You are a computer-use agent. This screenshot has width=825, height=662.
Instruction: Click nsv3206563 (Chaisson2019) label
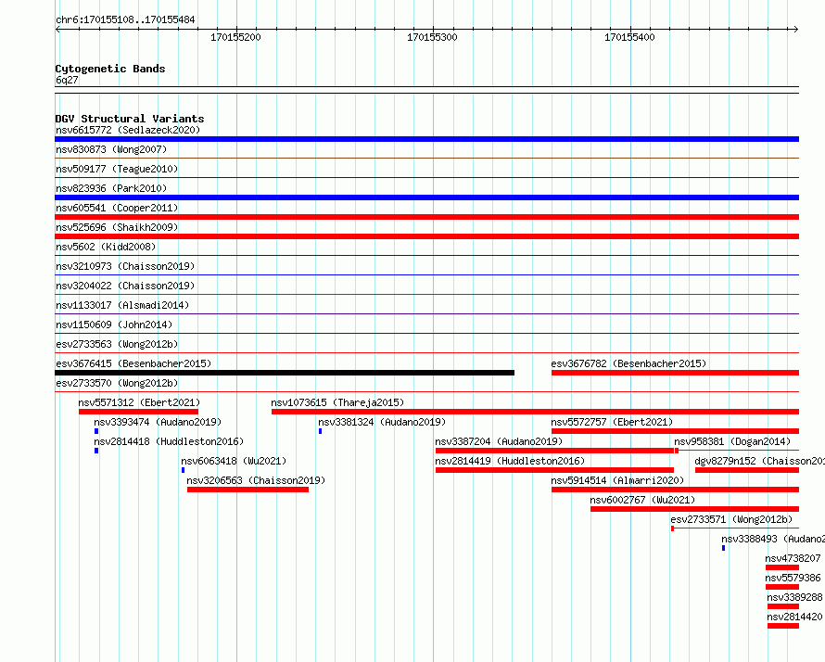click(x=256, y=480)
